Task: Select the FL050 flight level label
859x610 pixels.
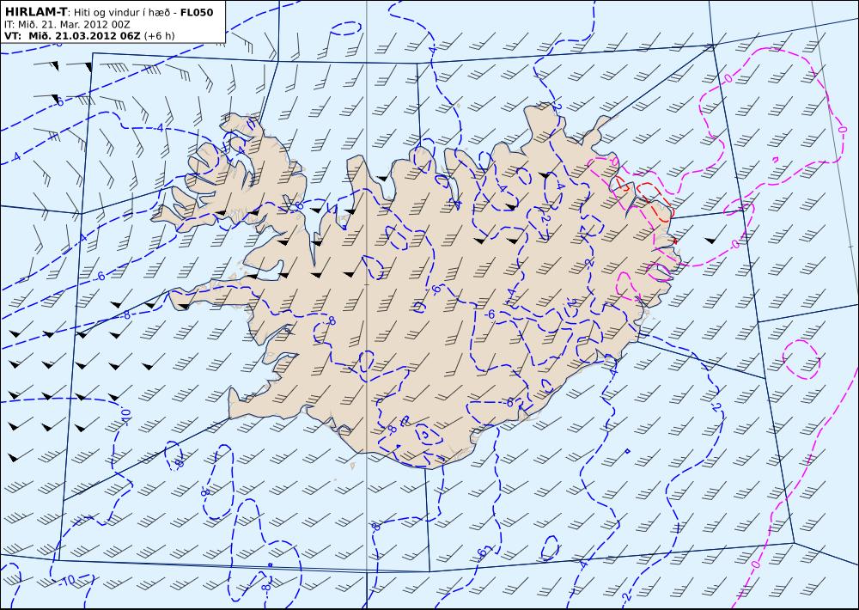Action: tap(196, 13)
